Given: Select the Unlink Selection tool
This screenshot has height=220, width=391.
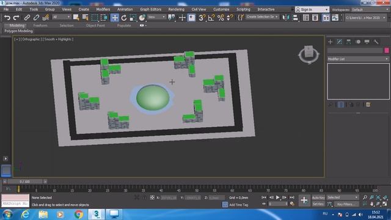Looking at the screenshot, I should 36,18.
